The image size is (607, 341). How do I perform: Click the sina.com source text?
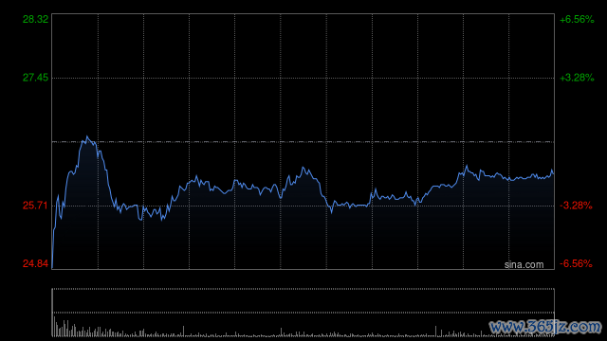(x=524, y=265)
